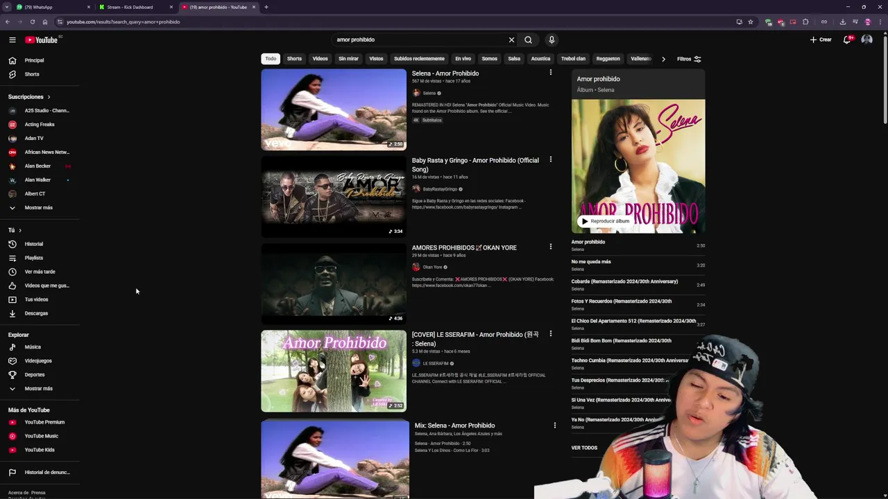Clear the search box with X
The image size is (888, 499).
[511, 40]
